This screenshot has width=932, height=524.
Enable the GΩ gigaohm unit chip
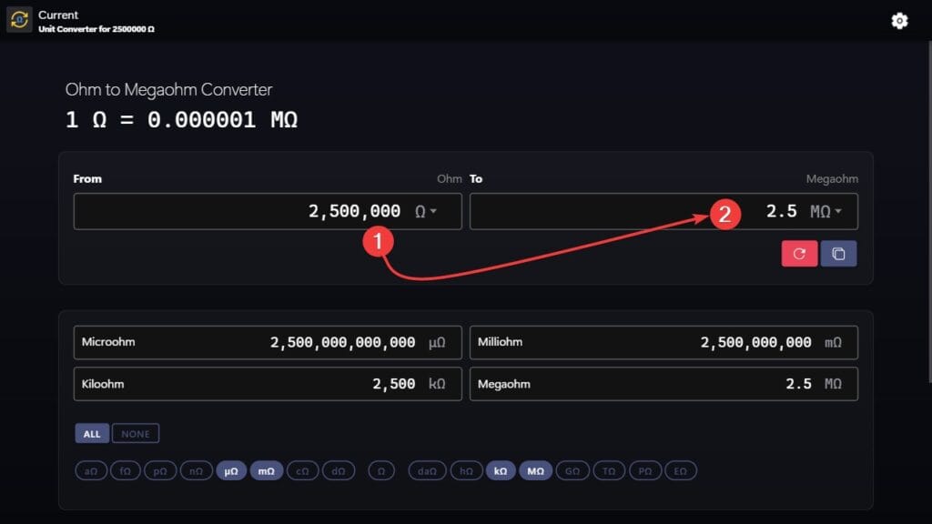click(x=572, y=471)
